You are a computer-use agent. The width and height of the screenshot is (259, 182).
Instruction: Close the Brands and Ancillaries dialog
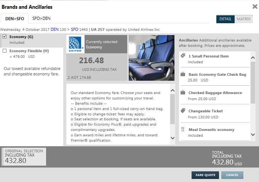tap(255, 6)
